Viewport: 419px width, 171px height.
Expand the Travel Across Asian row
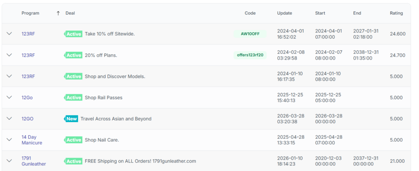(x=9, y=119)
